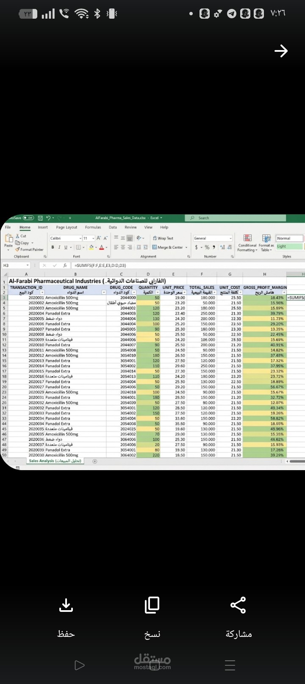Click the Copy button in the Clipboard group

tap(25, 243)
